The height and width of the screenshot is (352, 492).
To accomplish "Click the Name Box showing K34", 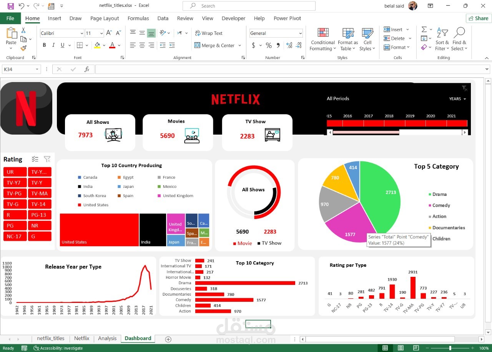I will tap(21, 69).
